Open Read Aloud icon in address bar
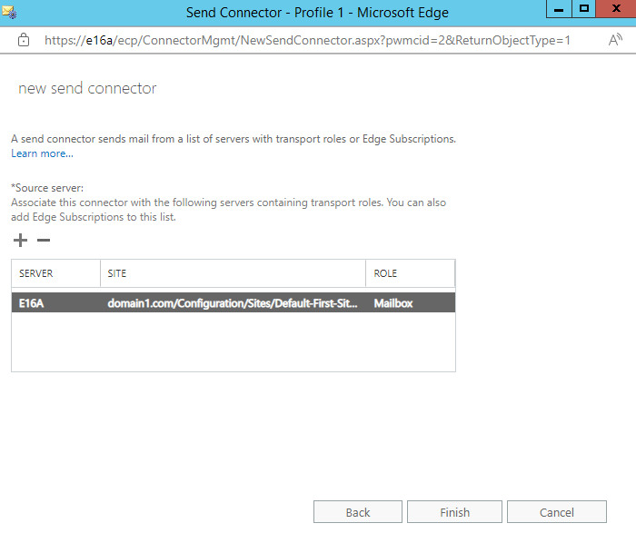 click(x=615, y=40)
